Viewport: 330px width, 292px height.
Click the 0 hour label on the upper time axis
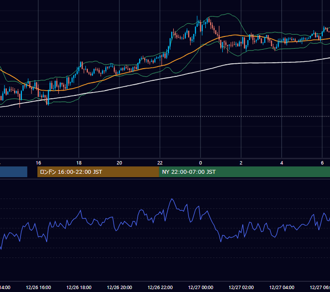[200, 163]
